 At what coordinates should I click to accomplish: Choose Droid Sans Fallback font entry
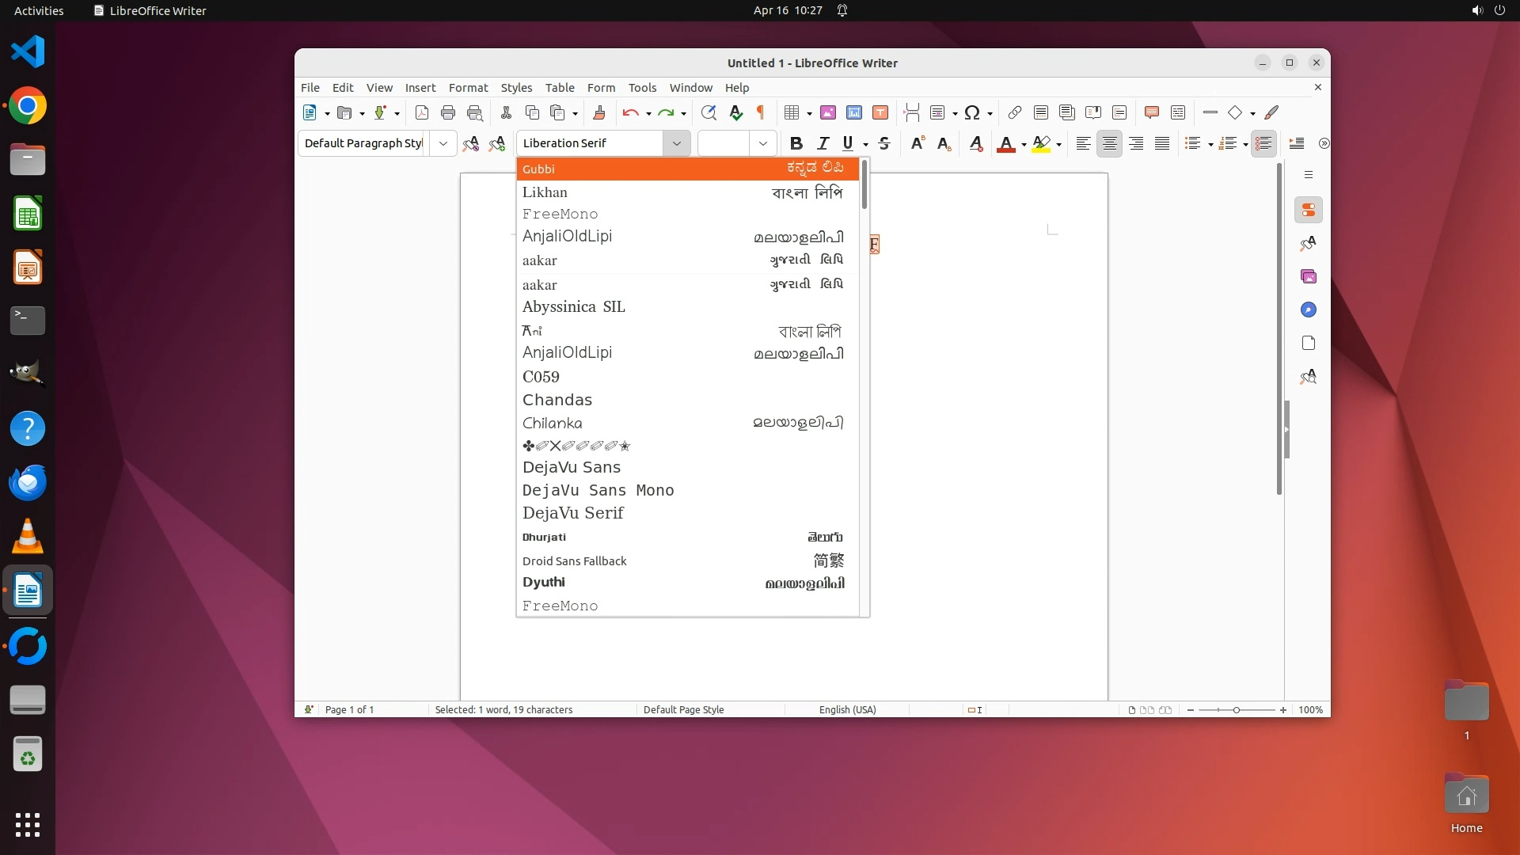575,560
